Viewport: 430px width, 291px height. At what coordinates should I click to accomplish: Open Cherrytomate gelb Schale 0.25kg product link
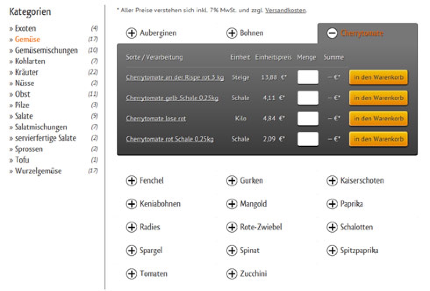(x=172, y=98)
